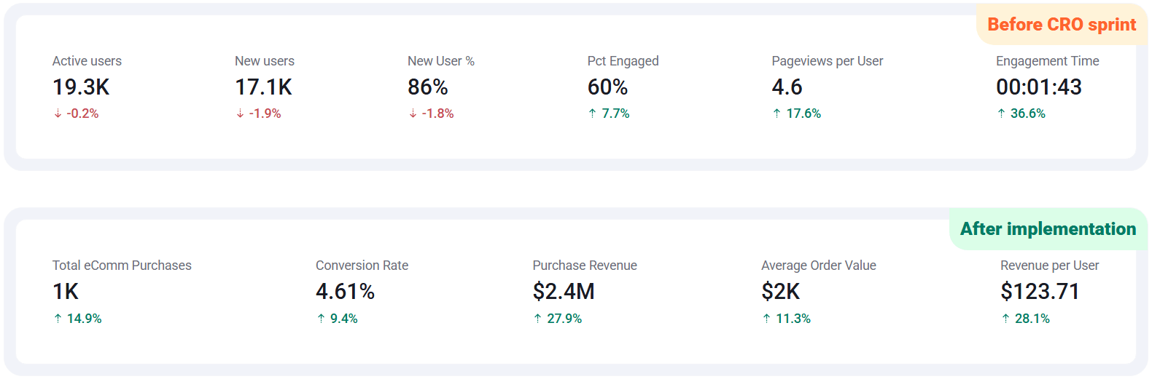Click the up arrow beside 27.9%
The height and width of the screenshot is (379, 1152).
coord(537,319)
